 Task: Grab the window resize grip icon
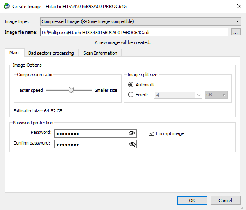243,207
